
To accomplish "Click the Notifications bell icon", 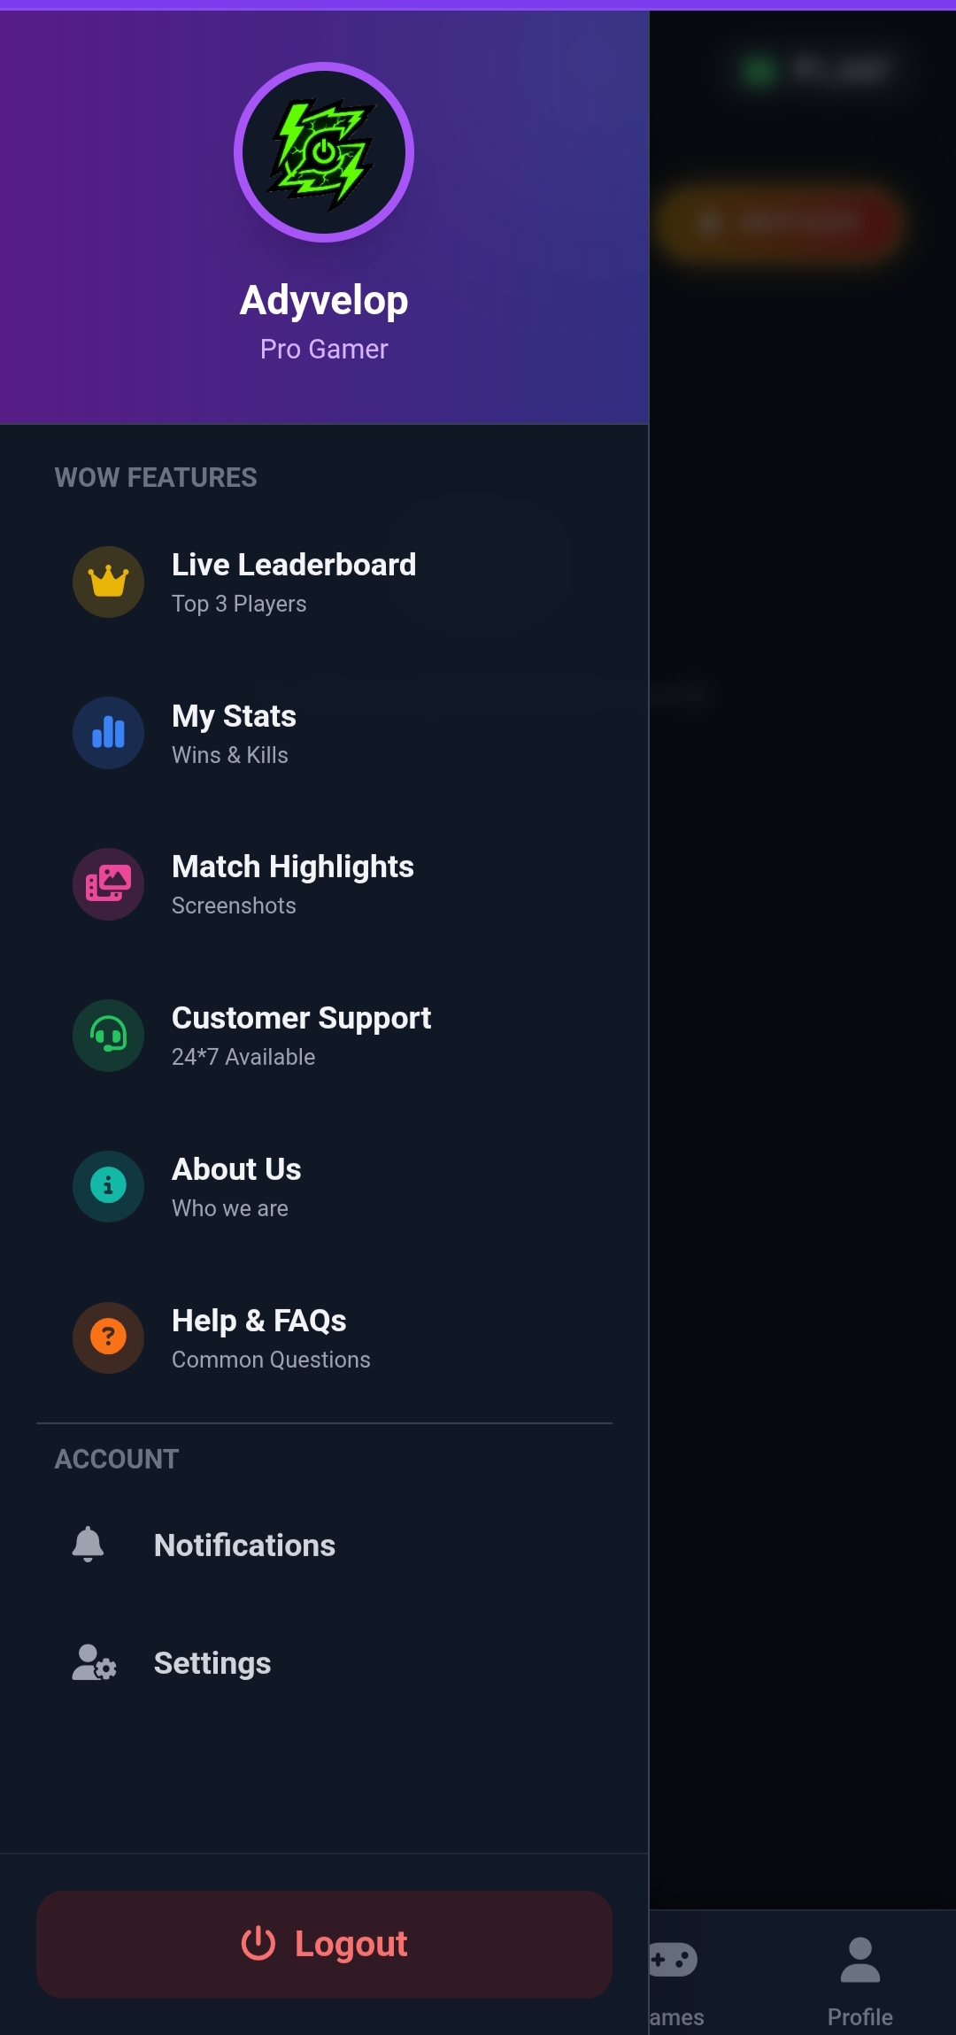I will [x=88, y=1545].
